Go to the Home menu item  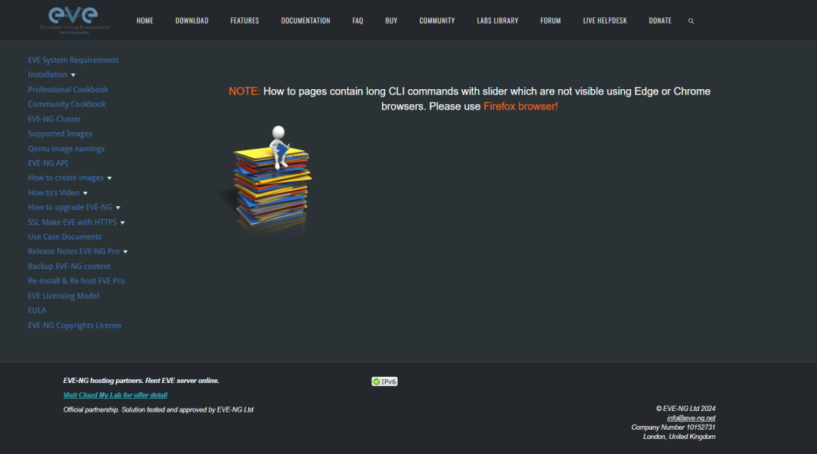144,21
